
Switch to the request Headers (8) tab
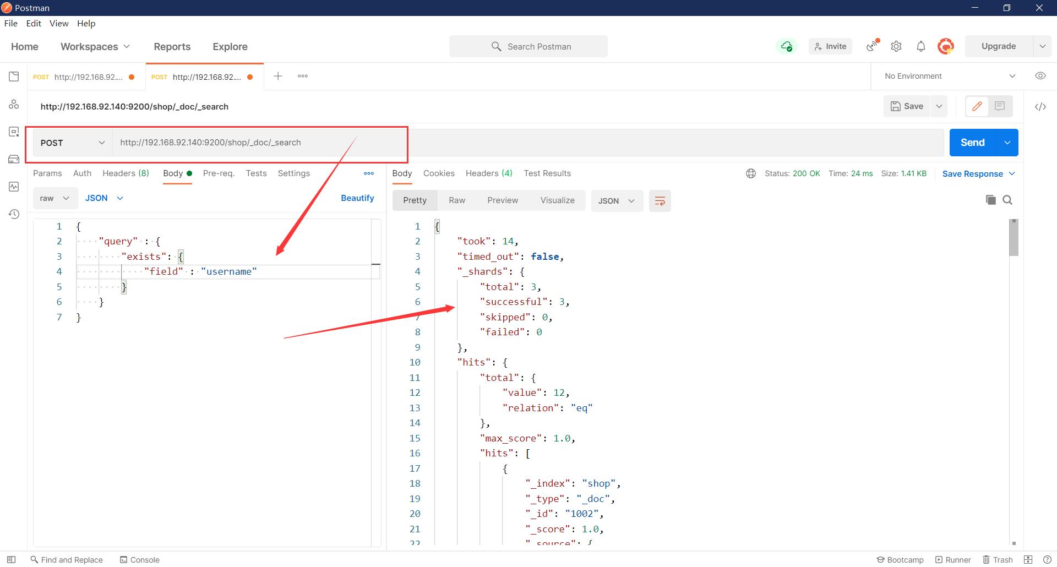126,173
